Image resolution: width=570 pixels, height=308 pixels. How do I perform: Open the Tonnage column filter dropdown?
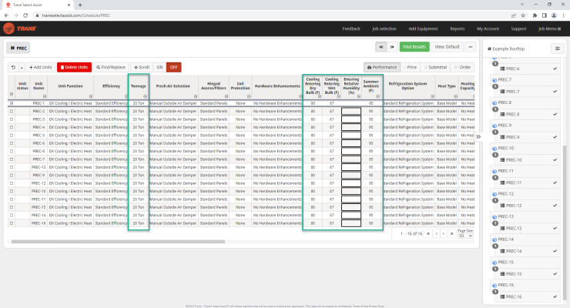[145, 96]
